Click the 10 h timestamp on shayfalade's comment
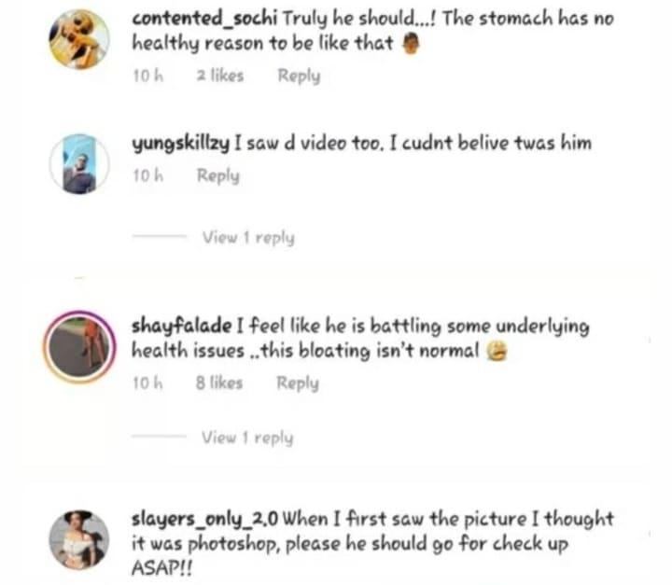The width and height of the screenshot is (672, 585). [x=147, y=383]
